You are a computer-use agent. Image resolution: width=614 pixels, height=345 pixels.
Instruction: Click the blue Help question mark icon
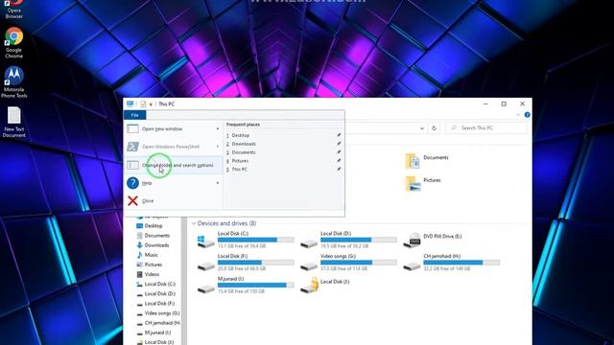pyautogui.click(x=132, y=183)
